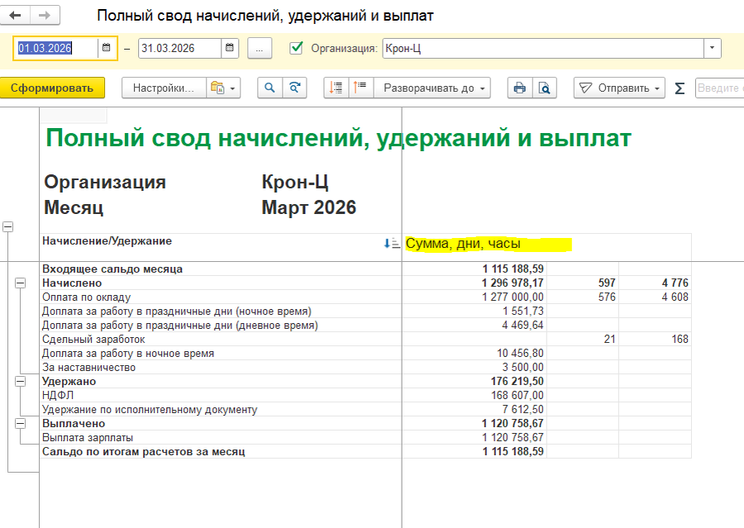This screenshot has width=744, height=528.
Task: Select the Начисление/Удержание column header
Action: (221, 247)
